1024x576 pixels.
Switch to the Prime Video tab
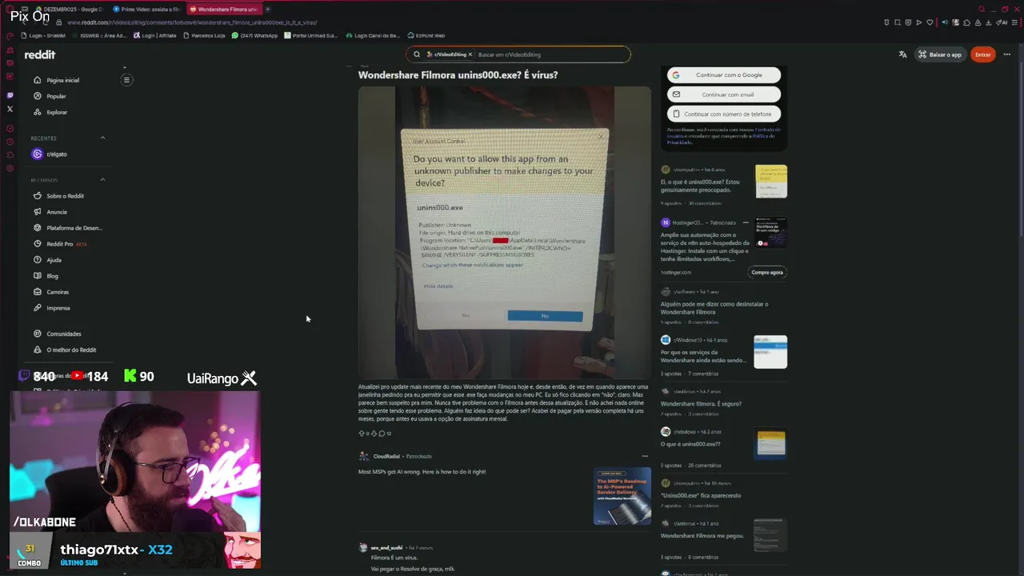click(146, 9)
